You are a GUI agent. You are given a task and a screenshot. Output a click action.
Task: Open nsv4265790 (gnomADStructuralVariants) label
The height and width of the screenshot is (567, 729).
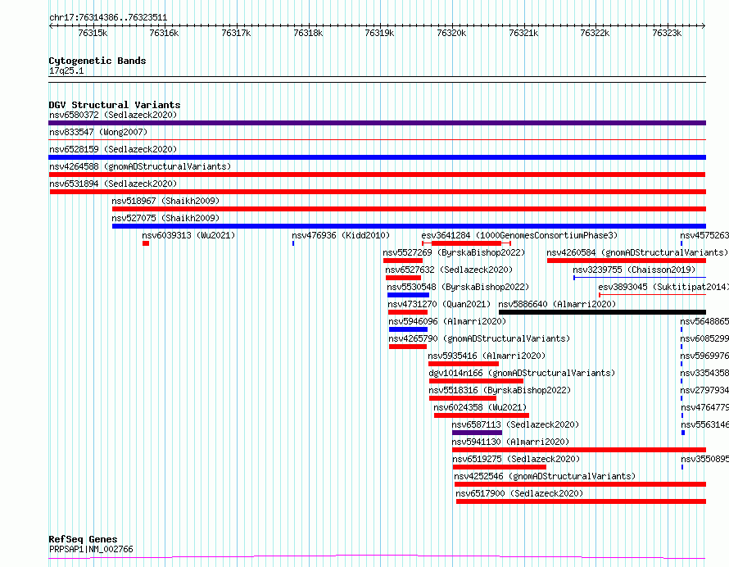coord(479,338)
